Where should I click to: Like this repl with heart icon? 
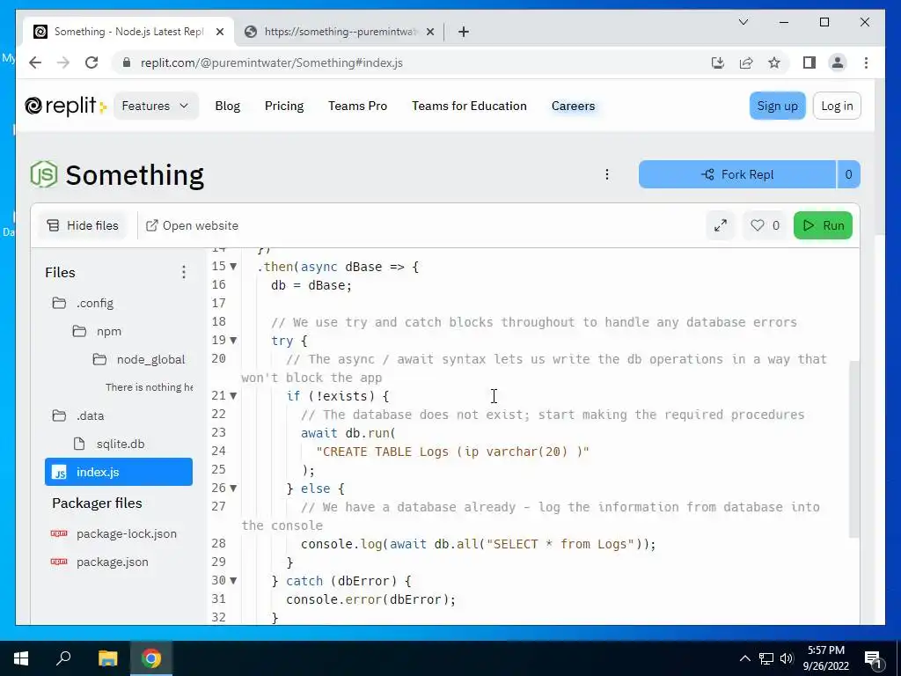[x=765, y=225]
